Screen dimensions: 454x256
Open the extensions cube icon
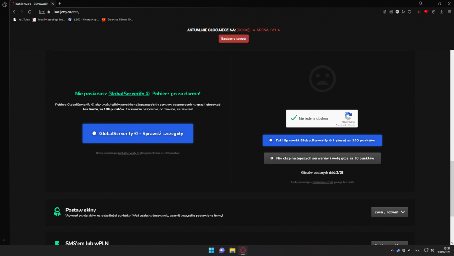[x=434, y=12]
